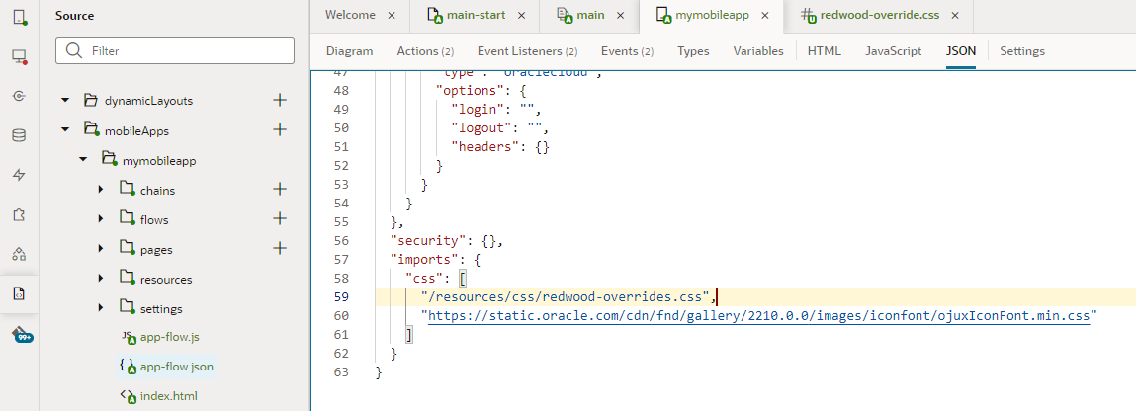This screenshot has height=411, width=1136.
Task: Add new item to chains folder
Action: point(280,189)
